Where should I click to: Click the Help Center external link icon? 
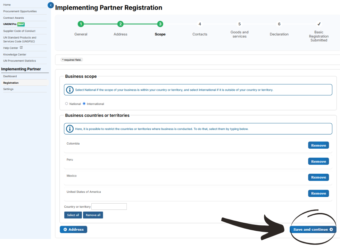[x=21, y=48]
